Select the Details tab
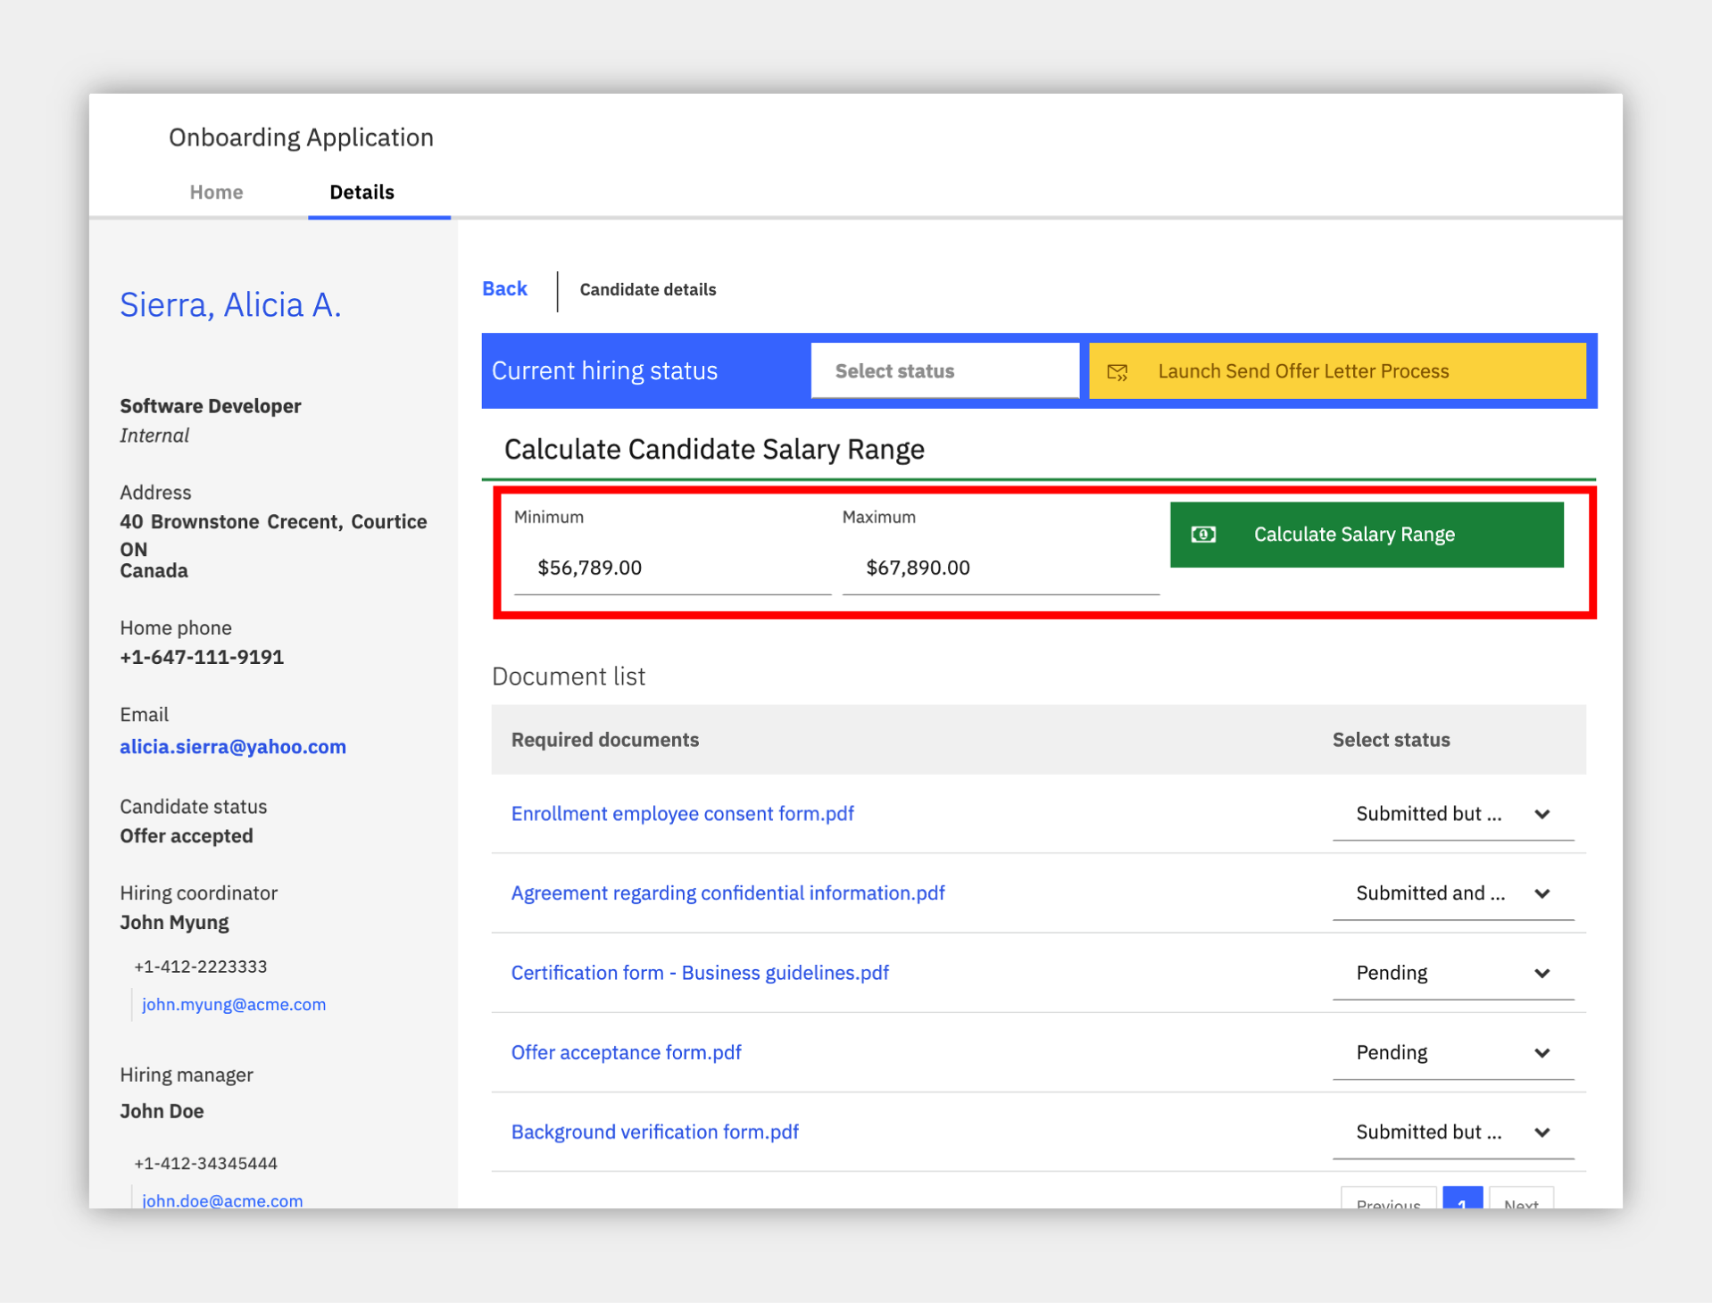Screen dimensions: 1712x1303 [362, 192]
